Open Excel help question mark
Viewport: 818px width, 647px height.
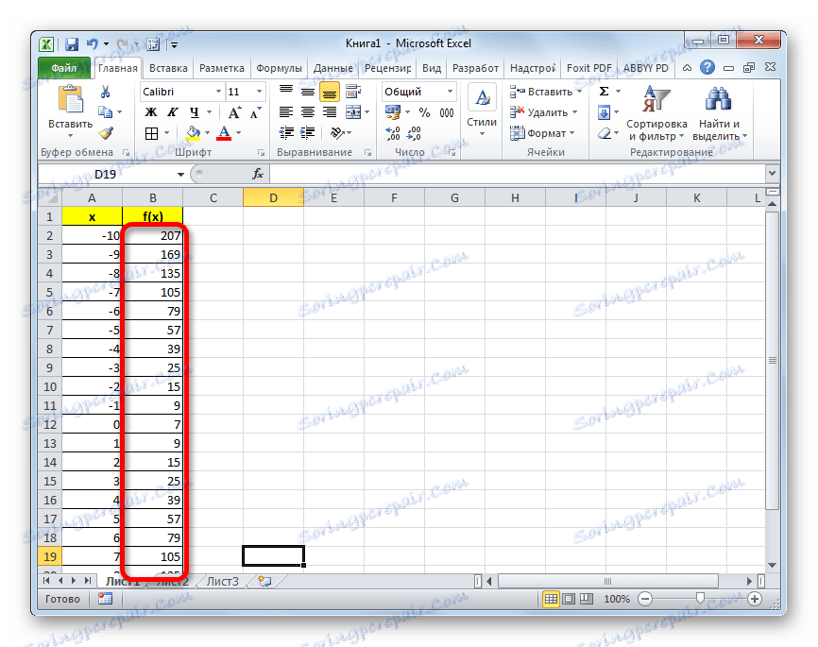pos(707,67)
